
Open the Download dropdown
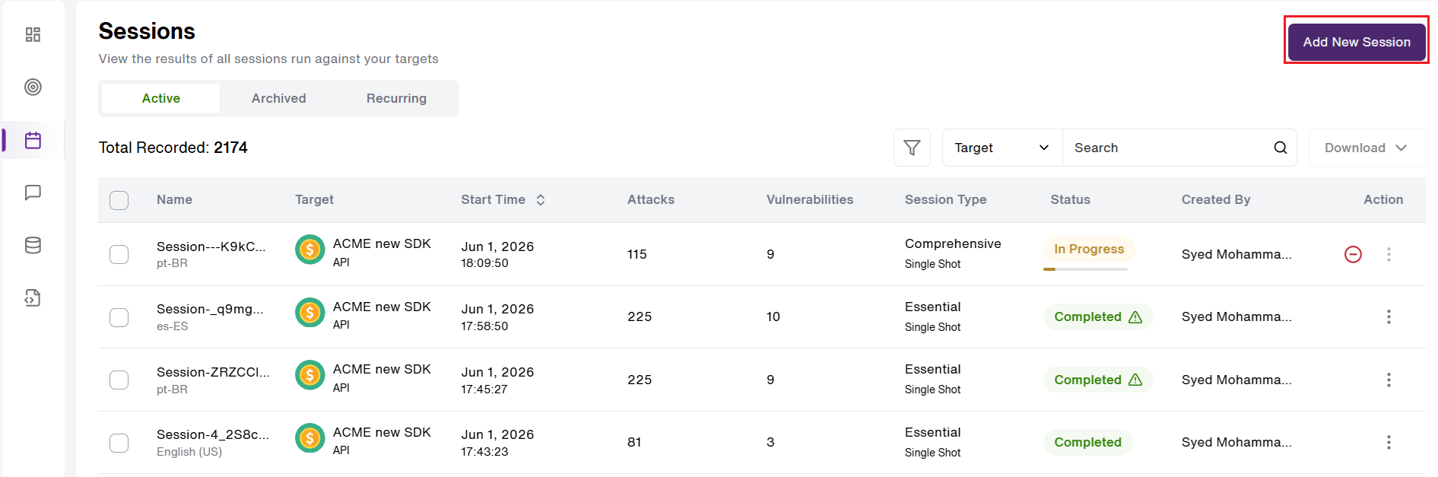[1367, 148]
